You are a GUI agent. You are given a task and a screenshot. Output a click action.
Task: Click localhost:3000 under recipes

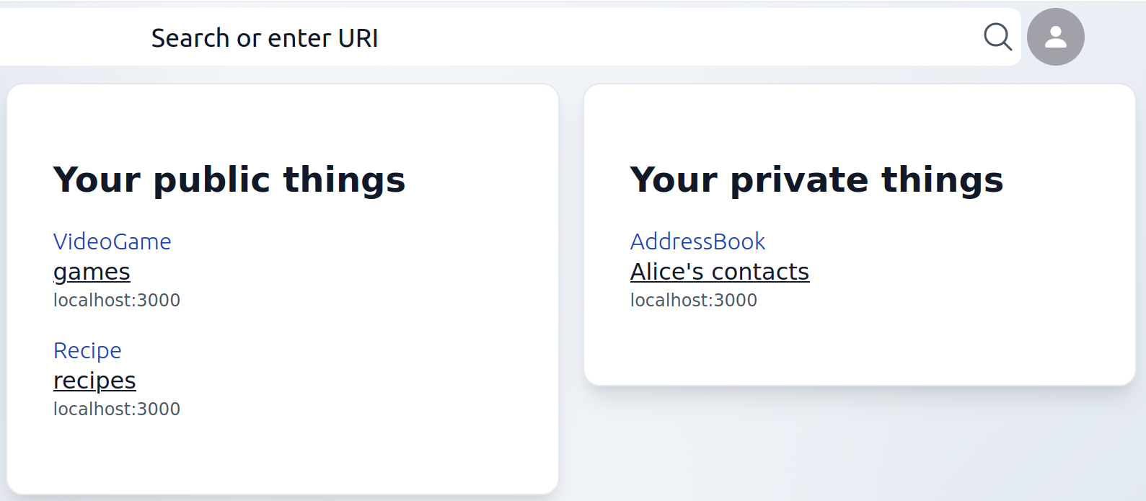coord(116,409)
